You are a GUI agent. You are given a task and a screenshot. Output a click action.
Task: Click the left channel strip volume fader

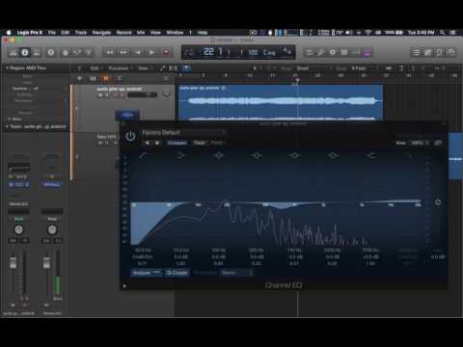pos(13,262)
